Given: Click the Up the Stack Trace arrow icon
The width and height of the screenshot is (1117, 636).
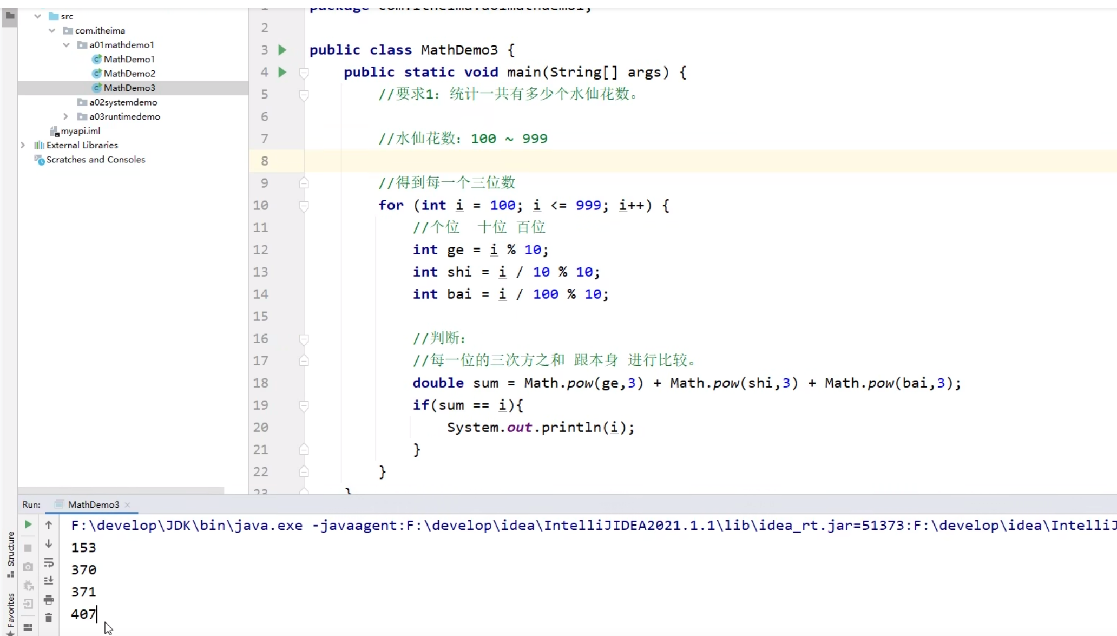Looking at the screenshot, I should tap(49, 524).
